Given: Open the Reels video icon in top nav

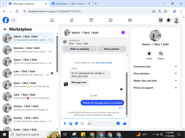Looking at the screenshot, I should coord(91,20).
